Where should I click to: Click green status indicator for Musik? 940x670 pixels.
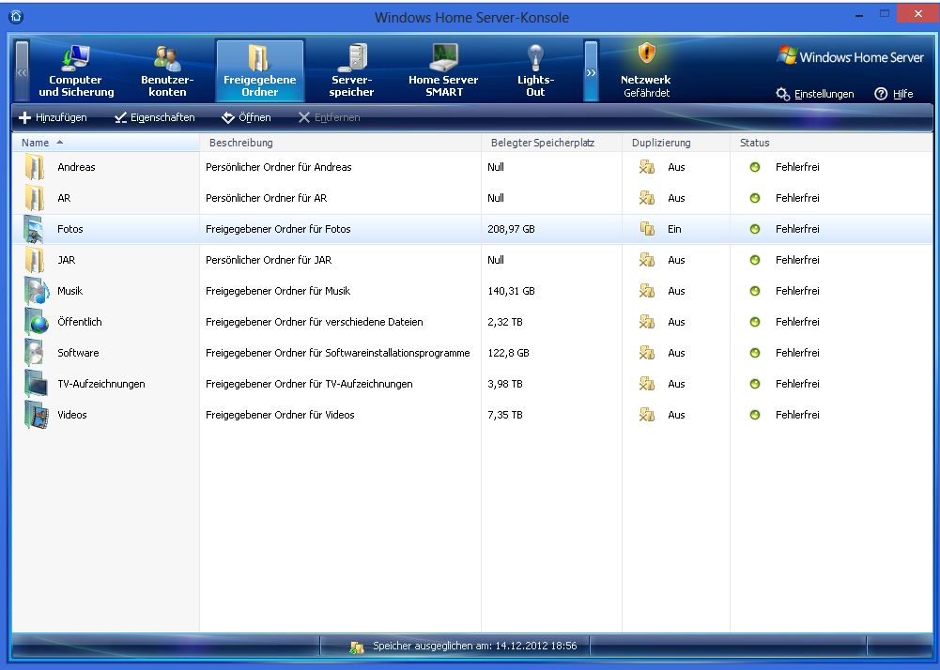pos(755,291)
